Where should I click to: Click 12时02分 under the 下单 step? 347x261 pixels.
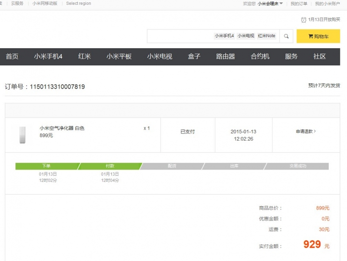click(x=48, y=181)
